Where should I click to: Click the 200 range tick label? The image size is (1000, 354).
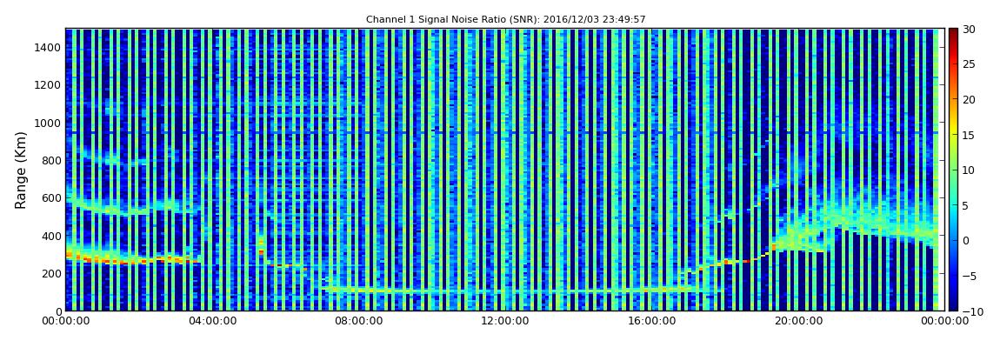(51, 273)
